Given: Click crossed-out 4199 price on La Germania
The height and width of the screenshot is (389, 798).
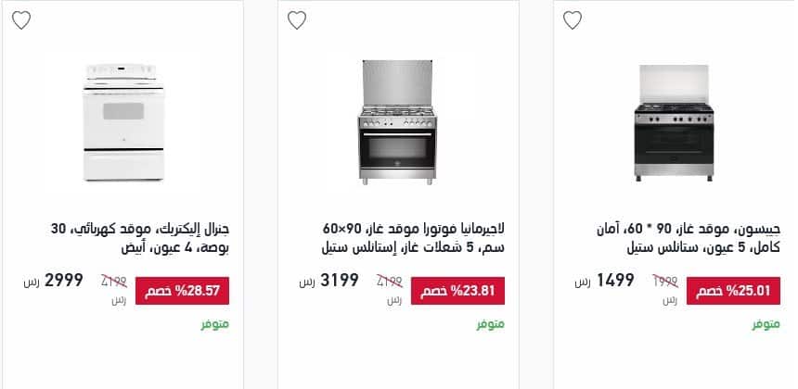Looking at the screenshot, I should tap(390, 282).
